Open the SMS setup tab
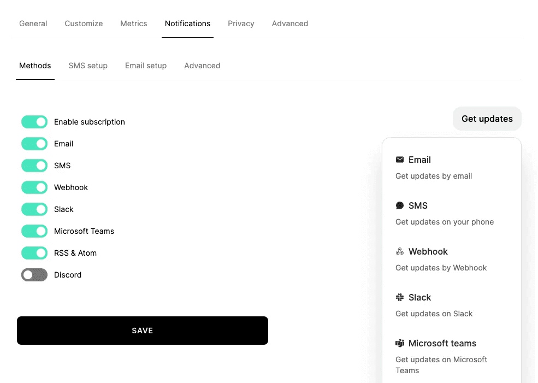The image size is (538, 383). [88, 66]
